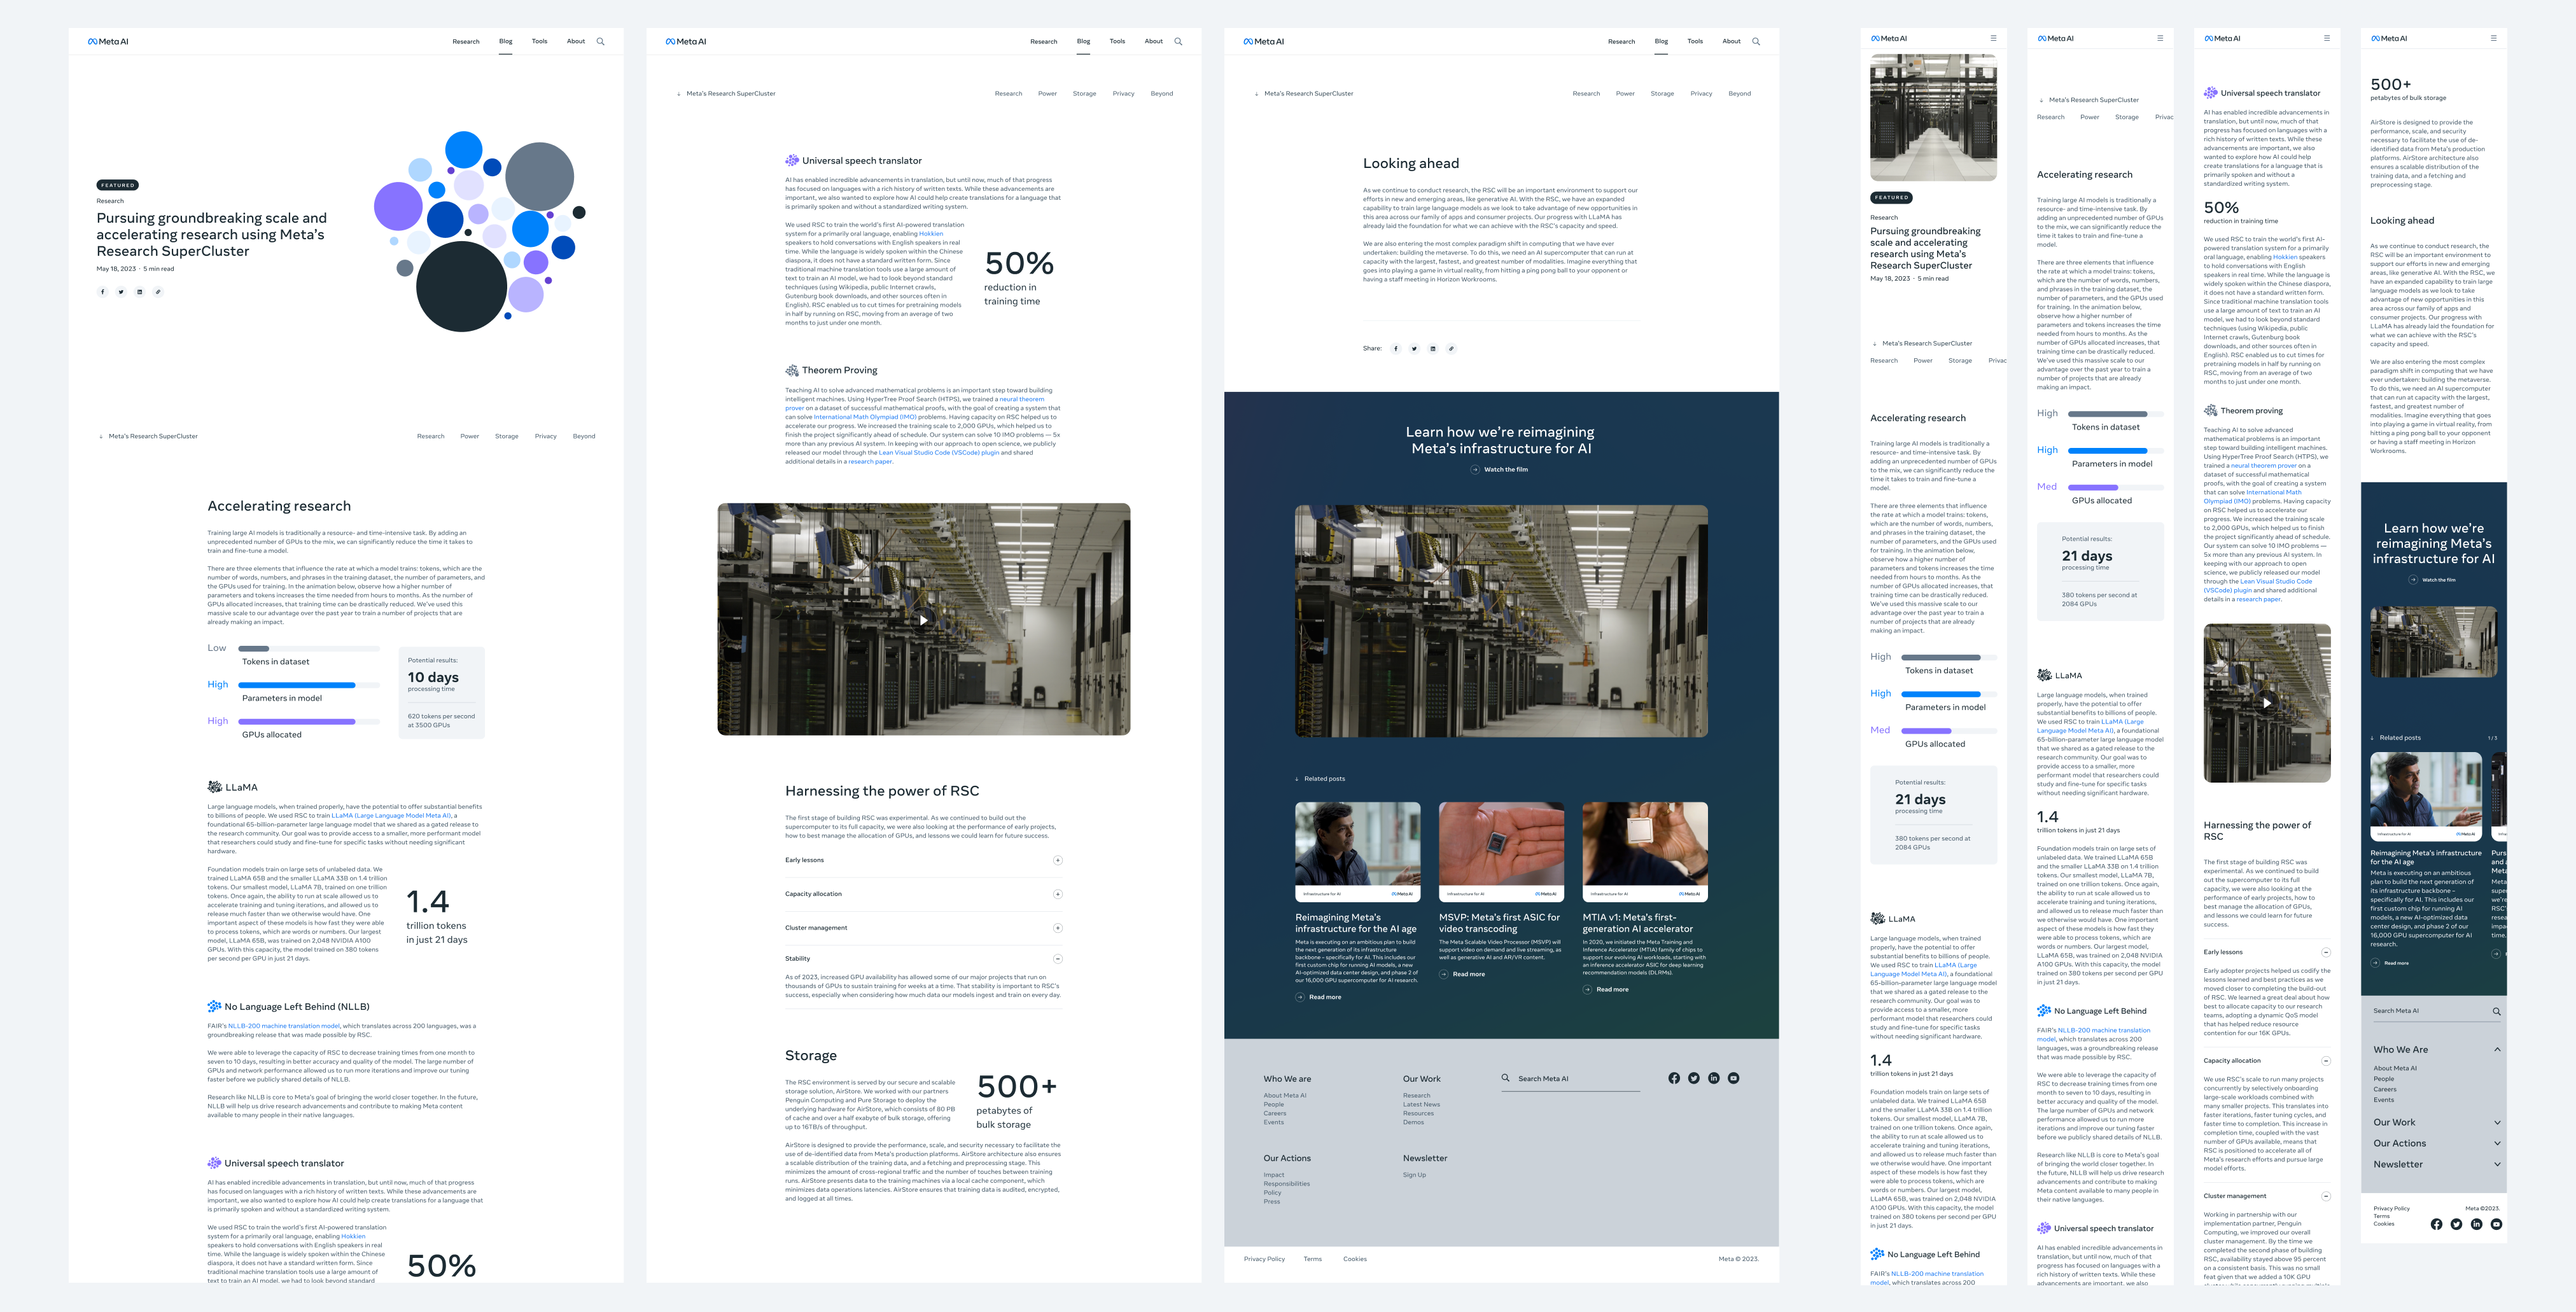Select 'Storage' anchor tab on Looking ahead page
2576x1312 pixels.
(x=1662, y=94)
